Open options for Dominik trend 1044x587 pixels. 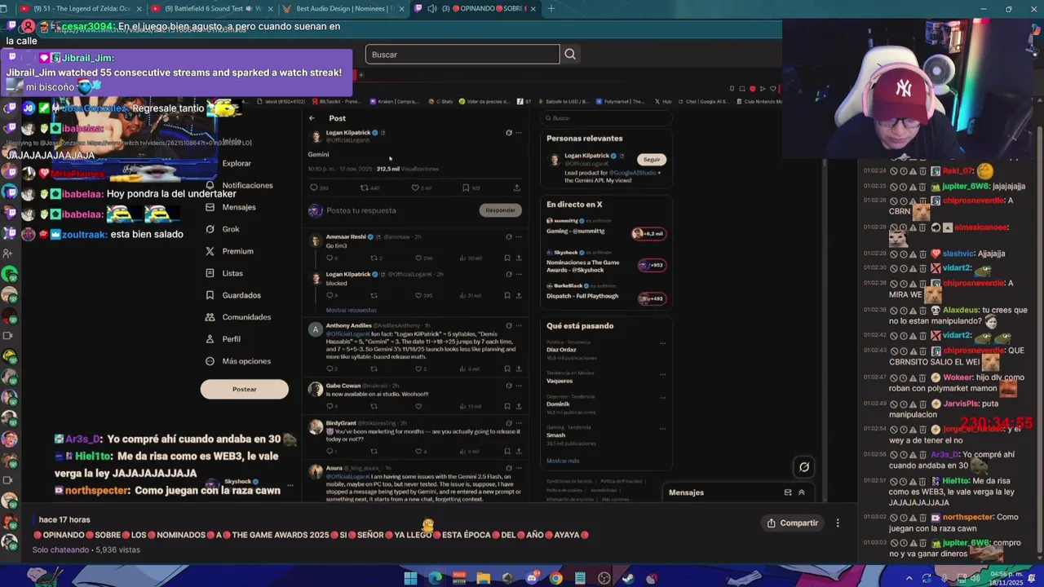click(x=662, y=397)
